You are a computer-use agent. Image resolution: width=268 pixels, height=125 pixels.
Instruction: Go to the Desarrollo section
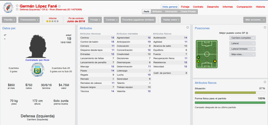213,7
